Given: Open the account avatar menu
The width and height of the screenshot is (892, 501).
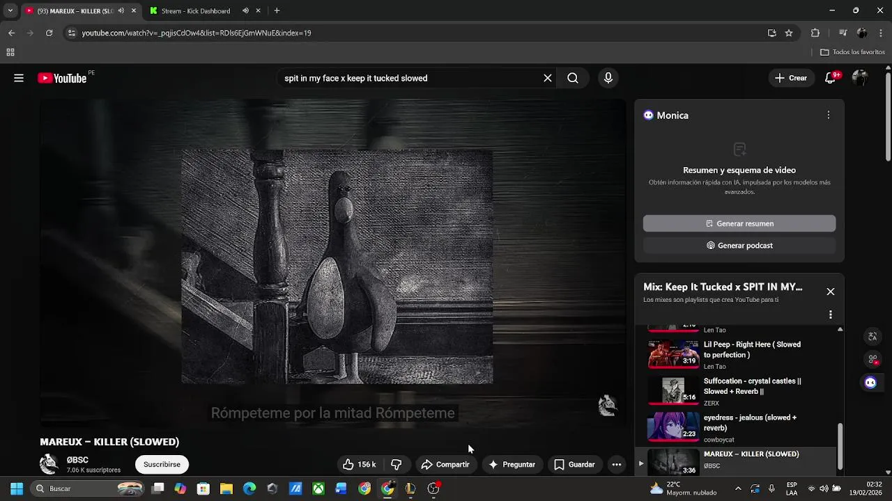Looking at the screenshot, I should point(861,78).
